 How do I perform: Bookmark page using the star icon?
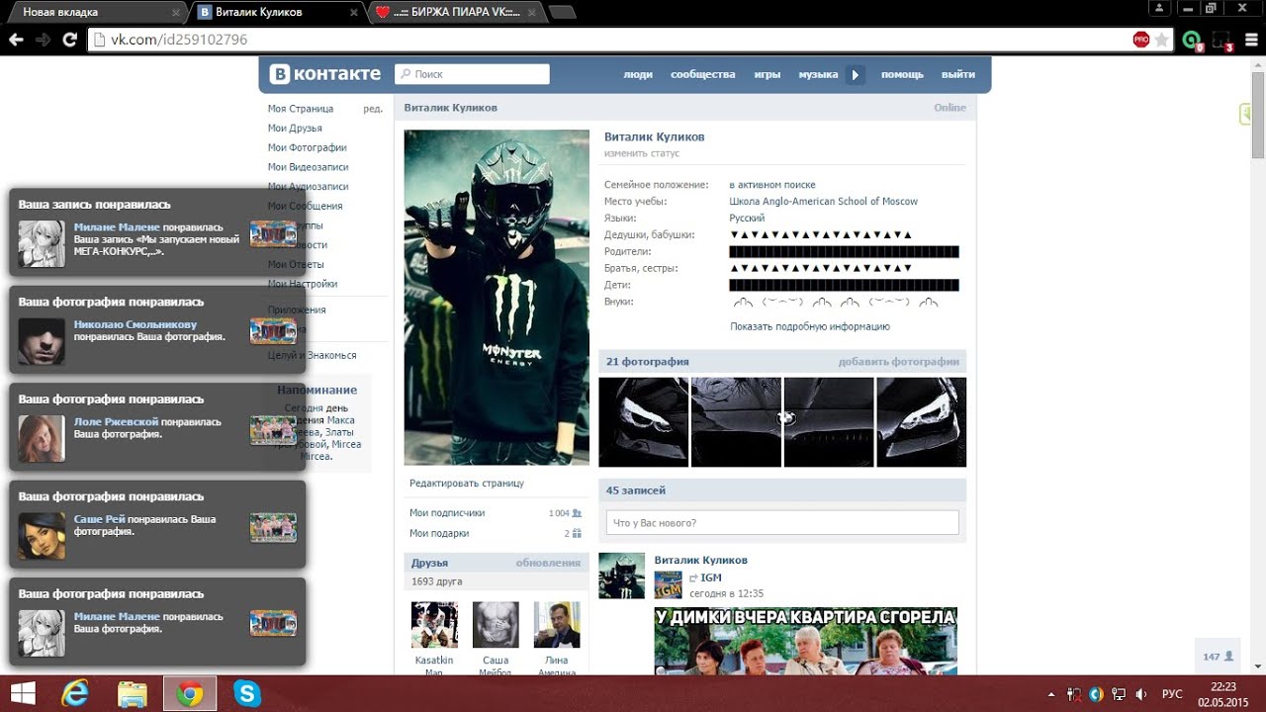[1161, 40]
